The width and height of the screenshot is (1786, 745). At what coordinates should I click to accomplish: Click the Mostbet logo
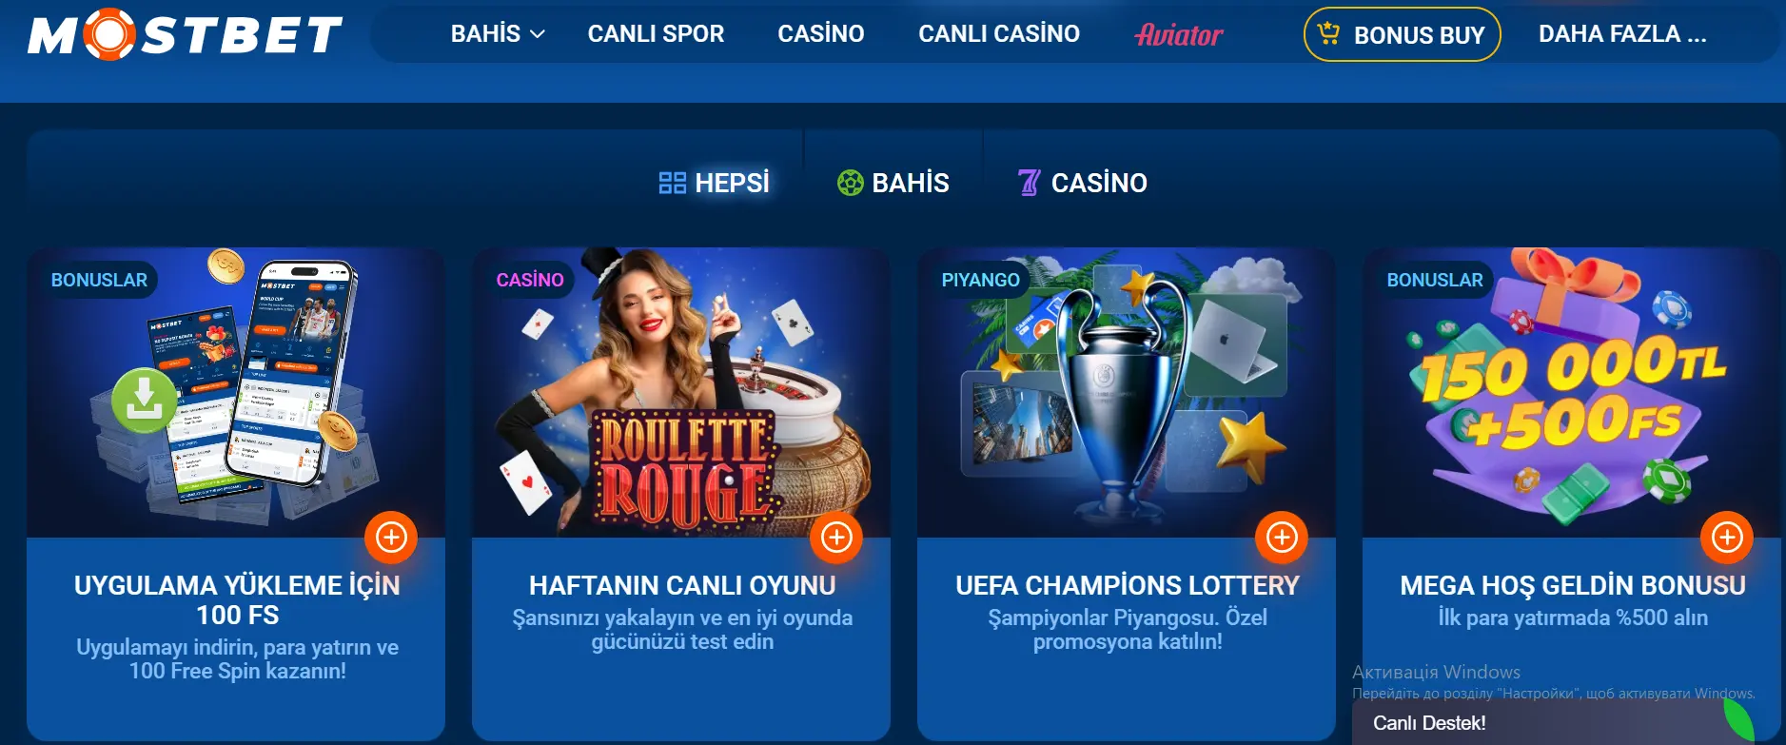coord(185,34)
